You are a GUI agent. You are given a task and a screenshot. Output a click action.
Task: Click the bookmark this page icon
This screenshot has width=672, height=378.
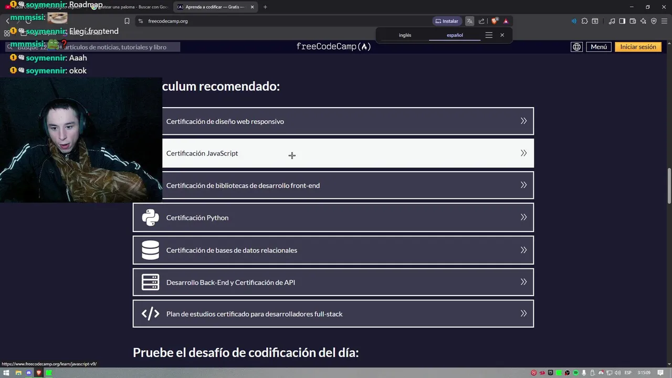[127, 21]
